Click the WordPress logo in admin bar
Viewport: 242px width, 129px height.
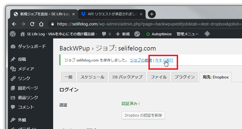[13, 34]
